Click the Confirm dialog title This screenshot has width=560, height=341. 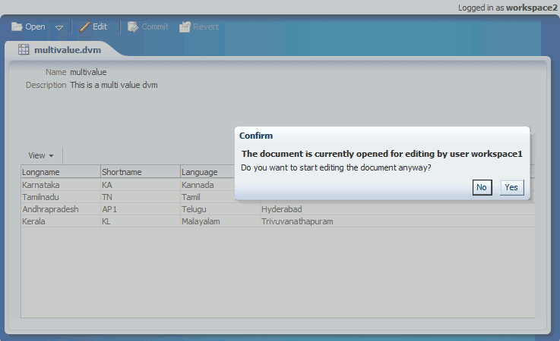coord(256,136)
